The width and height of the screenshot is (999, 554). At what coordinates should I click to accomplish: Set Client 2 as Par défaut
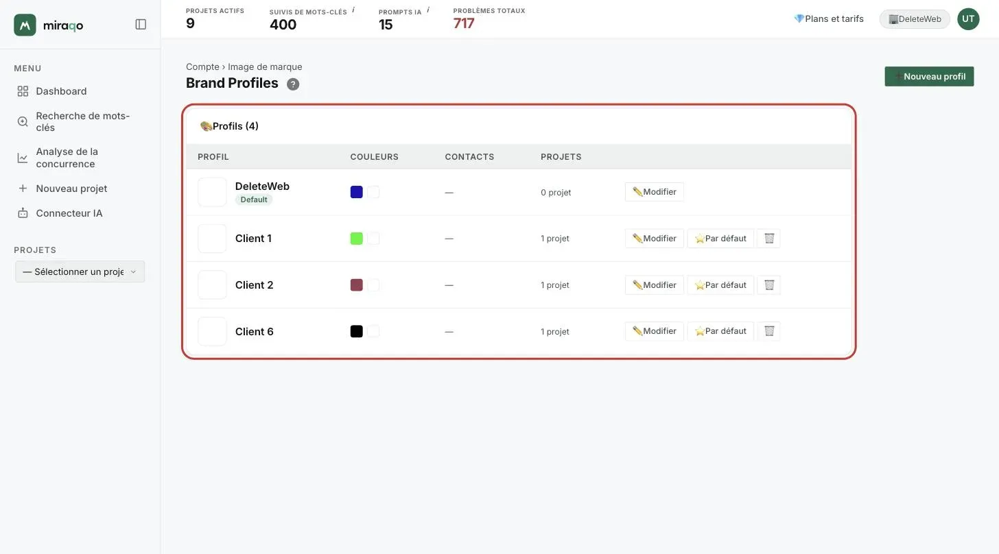click(720, 285)
